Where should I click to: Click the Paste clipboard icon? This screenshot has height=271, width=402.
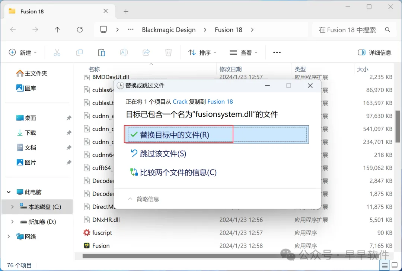pos(102,52)
